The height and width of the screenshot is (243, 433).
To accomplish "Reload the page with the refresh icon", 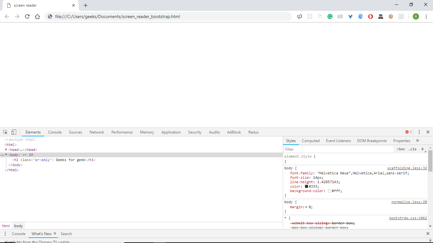I will pos(27,16).
